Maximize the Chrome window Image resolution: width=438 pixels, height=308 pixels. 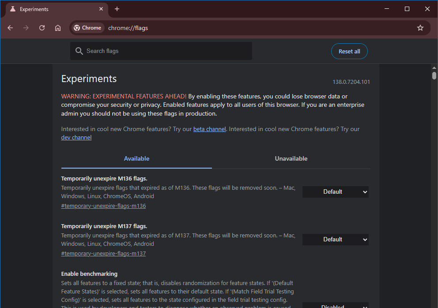pos(407,9)
